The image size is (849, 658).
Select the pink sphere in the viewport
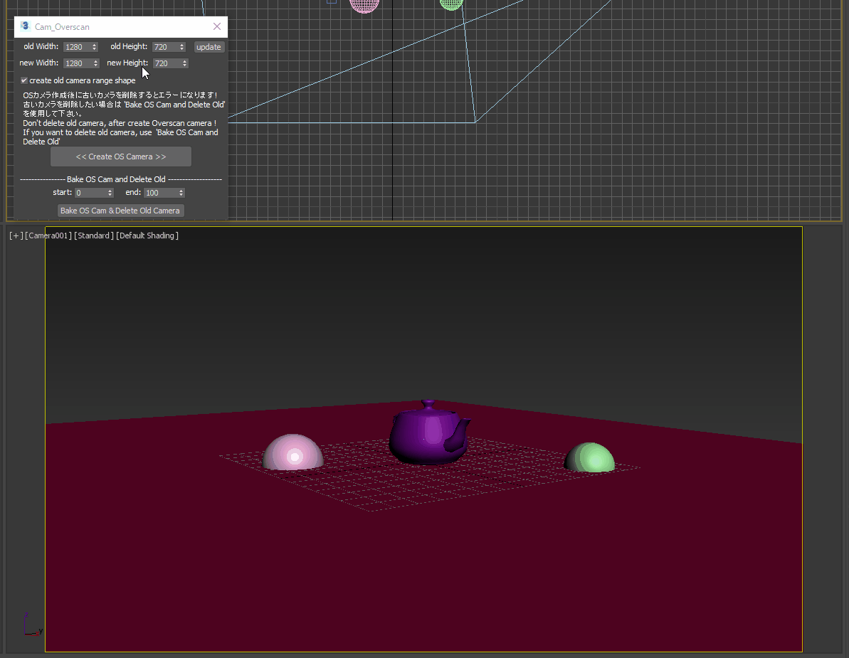[292, 454]
